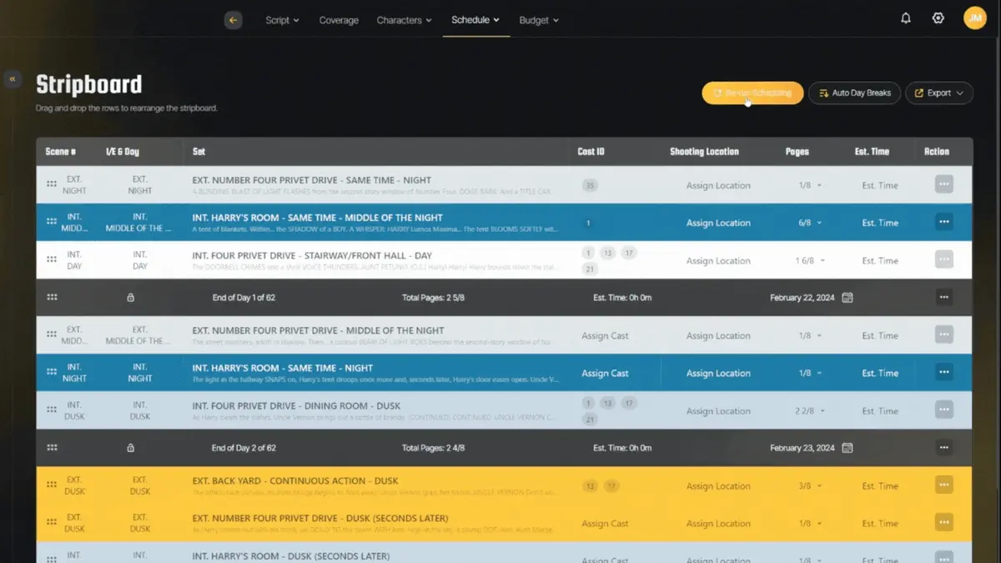Open the Script dropdown menu
The height and width of the screenshot is (563, 1001).
click(x=282, y=20)
